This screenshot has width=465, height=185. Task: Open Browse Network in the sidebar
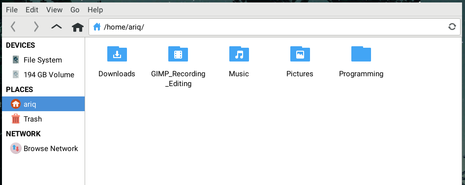(x=43, y=149)
